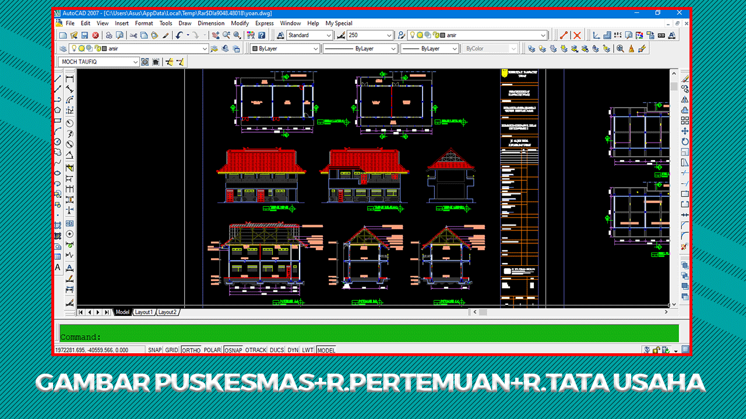Switch to the Layout1 tab

click(x=143, y=313)
